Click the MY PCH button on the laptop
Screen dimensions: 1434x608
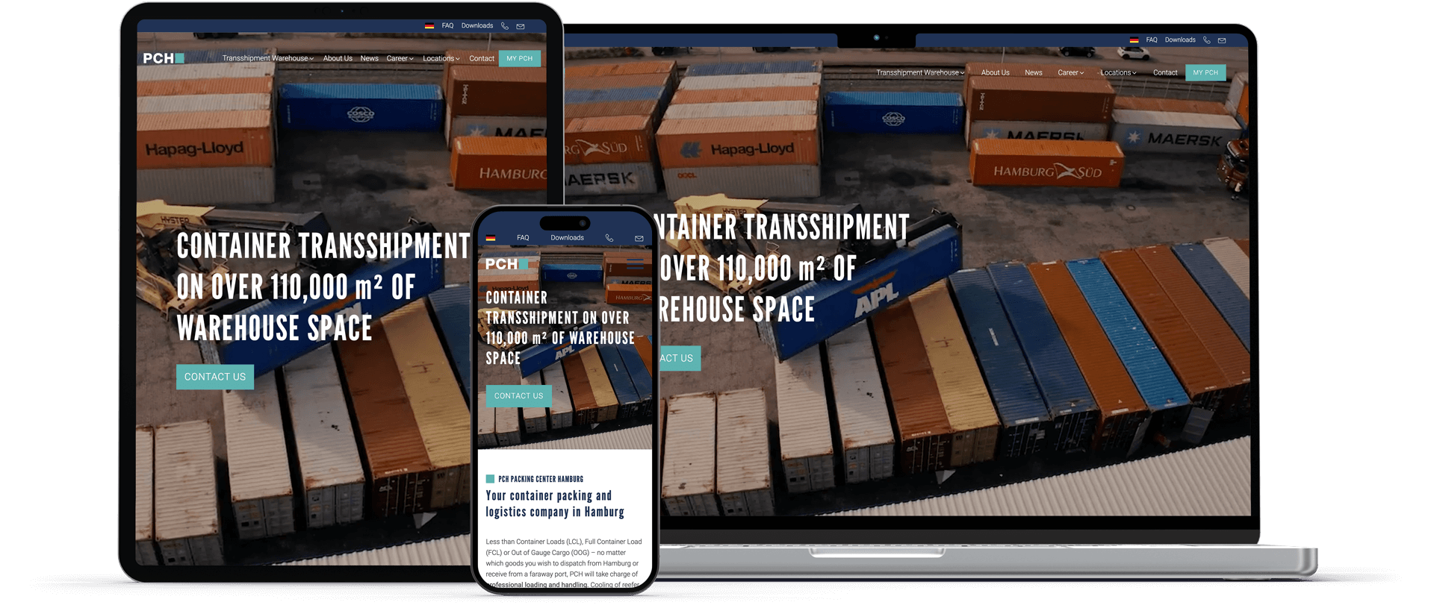point(1205,73)
